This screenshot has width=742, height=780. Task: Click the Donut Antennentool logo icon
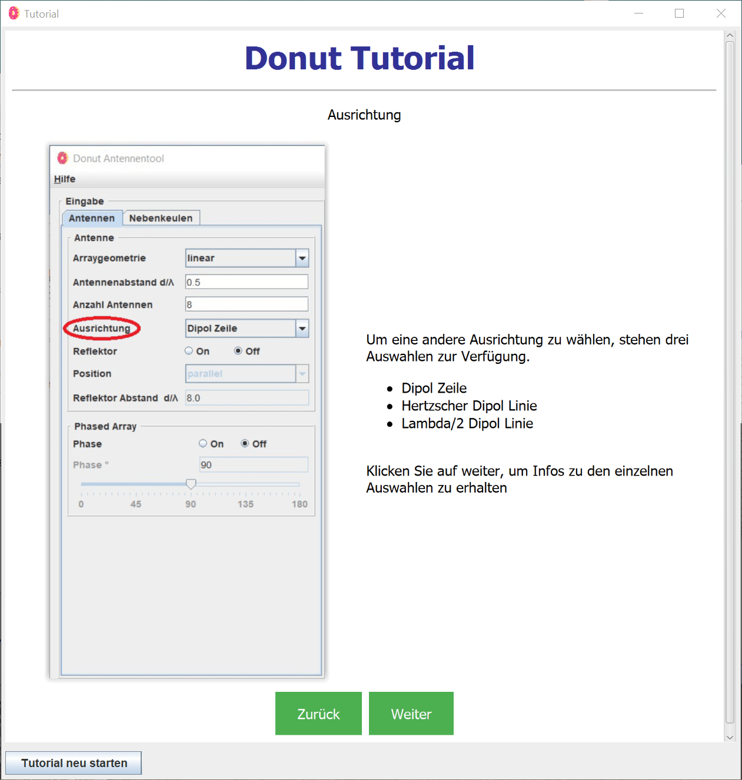(x=62, y=158)
